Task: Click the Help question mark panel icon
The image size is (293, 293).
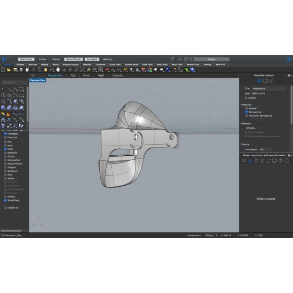Action: click(x=281, y=161)
